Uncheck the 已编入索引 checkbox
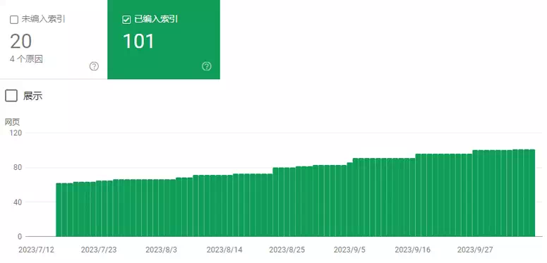547x263 pixels. click(x=126, y=20)
